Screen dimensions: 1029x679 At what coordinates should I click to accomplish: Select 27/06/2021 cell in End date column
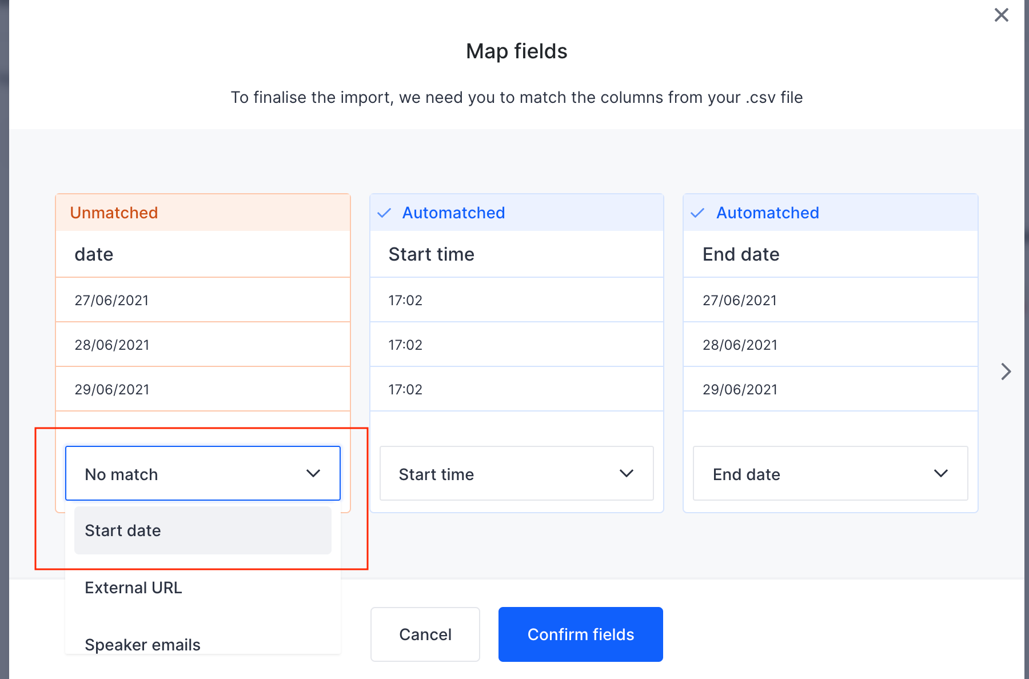[x=831, y=300]
